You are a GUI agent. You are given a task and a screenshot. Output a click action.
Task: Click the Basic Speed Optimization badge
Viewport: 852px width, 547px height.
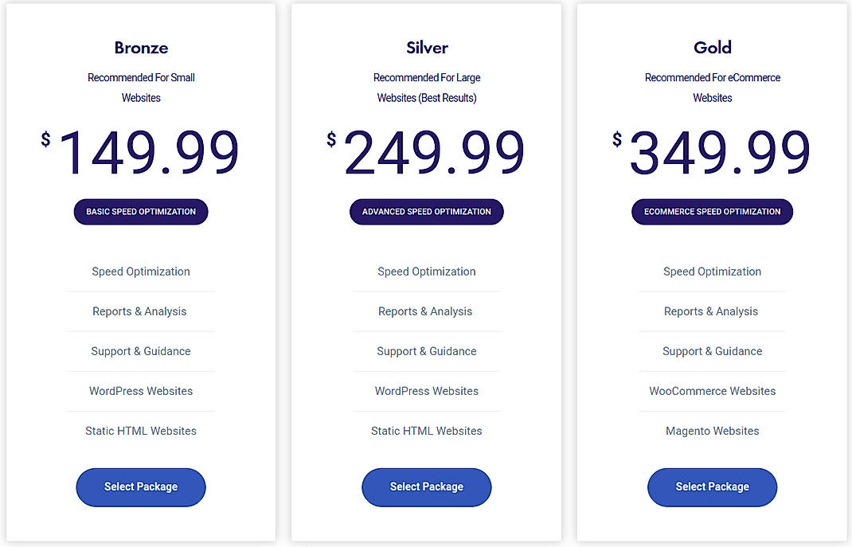click(141, 211)
